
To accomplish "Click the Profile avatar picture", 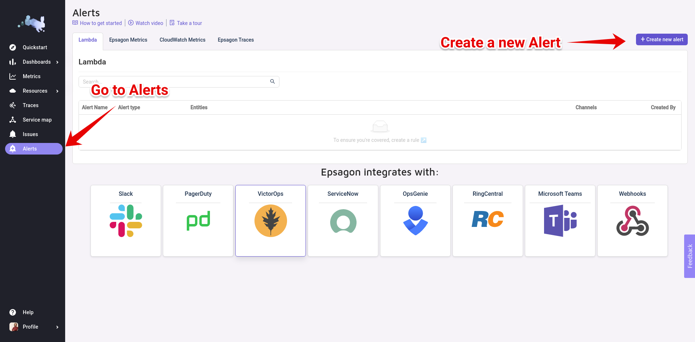I will 14,327.
